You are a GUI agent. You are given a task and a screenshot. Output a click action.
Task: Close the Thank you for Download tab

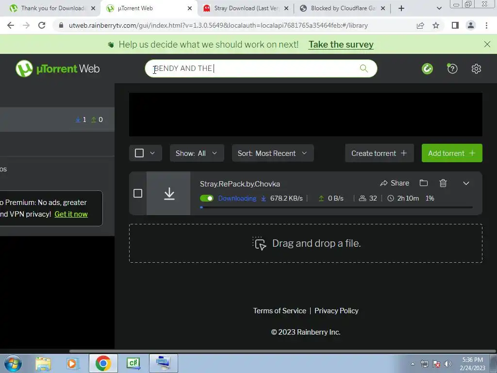(93, 8)
